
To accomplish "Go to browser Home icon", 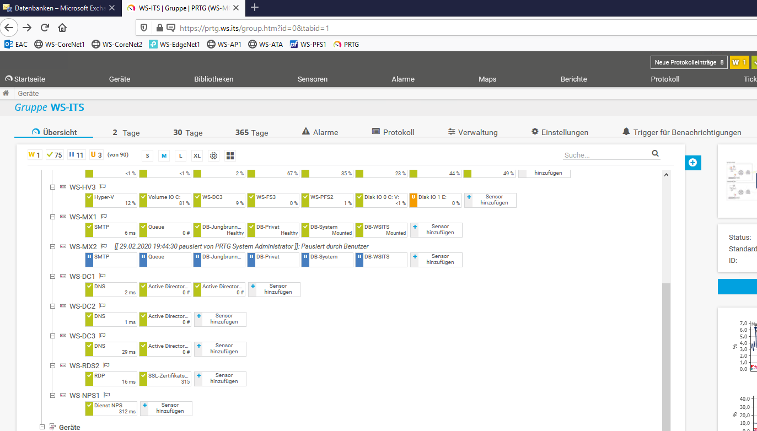I will pyautogui.click(x=62, y=28).
